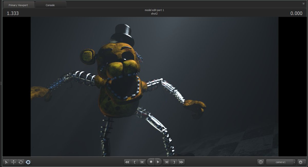Viewport: 308px width, 167px height.
Task: Set the playback in point
Action: point(135,162)
